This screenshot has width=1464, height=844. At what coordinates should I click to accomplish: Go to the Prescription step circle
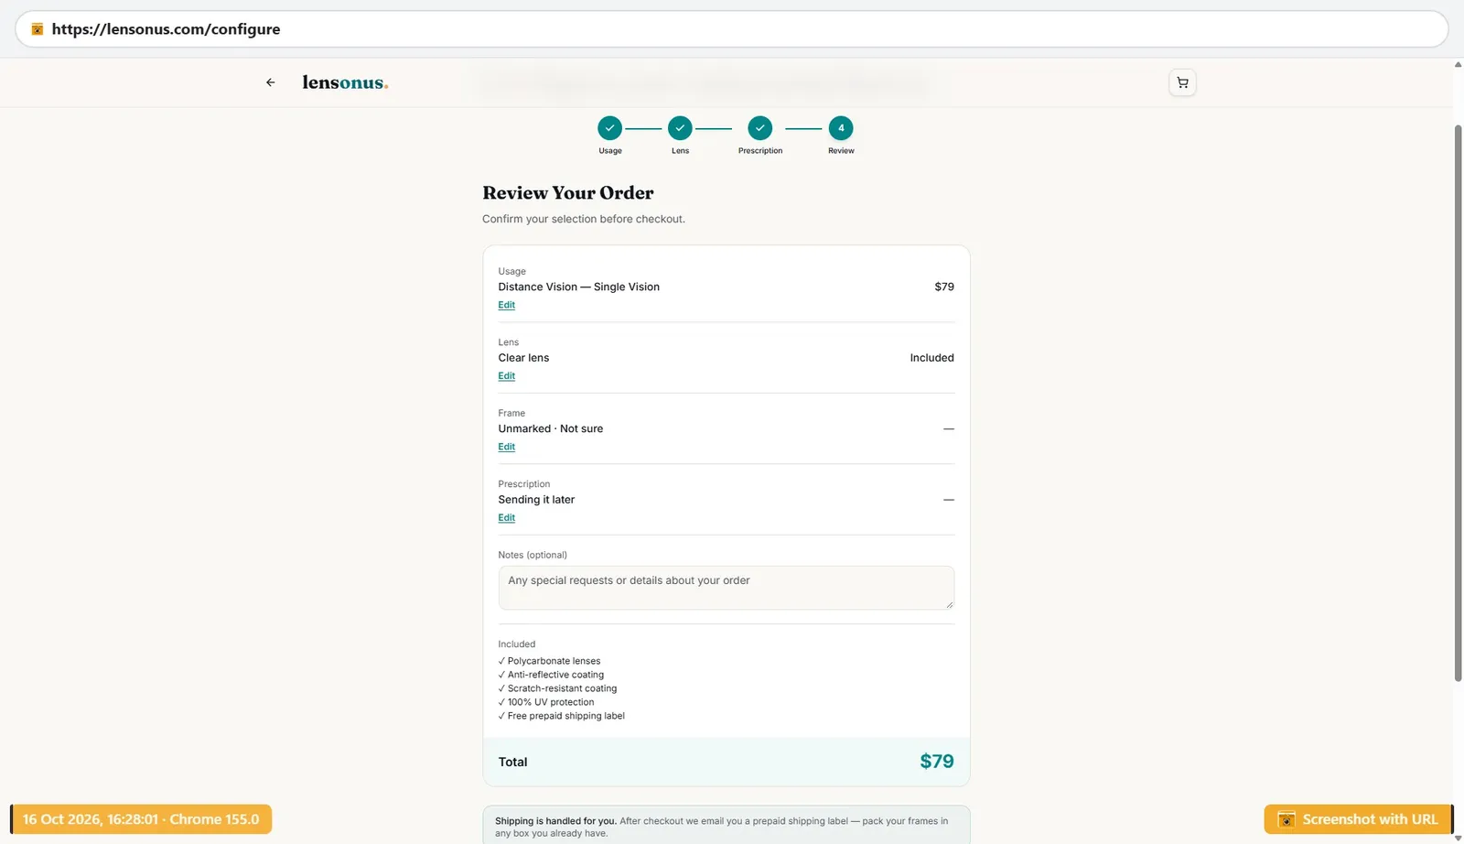[x=759, y=128]
